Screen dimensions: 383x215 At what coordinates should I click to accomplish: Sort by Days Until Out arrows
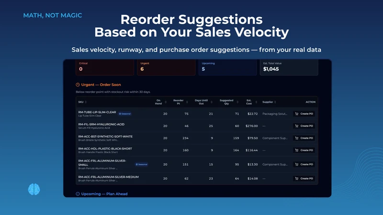click(x=211, y=102)
